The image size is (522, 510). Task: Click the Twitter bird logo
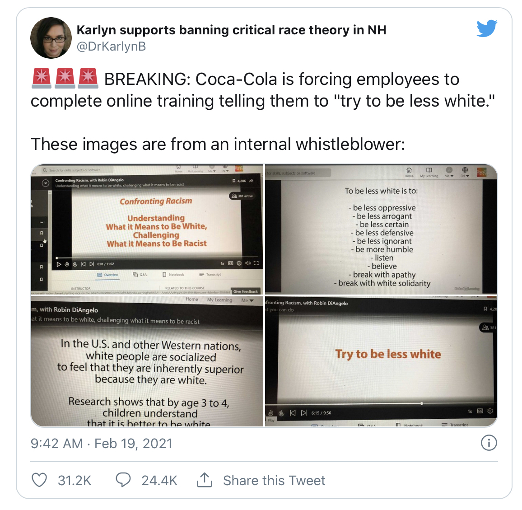pyautogui.click(x=487, y=28)
